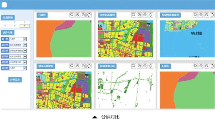Screen dimensions: 215x119
Task: Zoom in on the screen-two 城乡总体规划 map
Action: pos(139,15)
